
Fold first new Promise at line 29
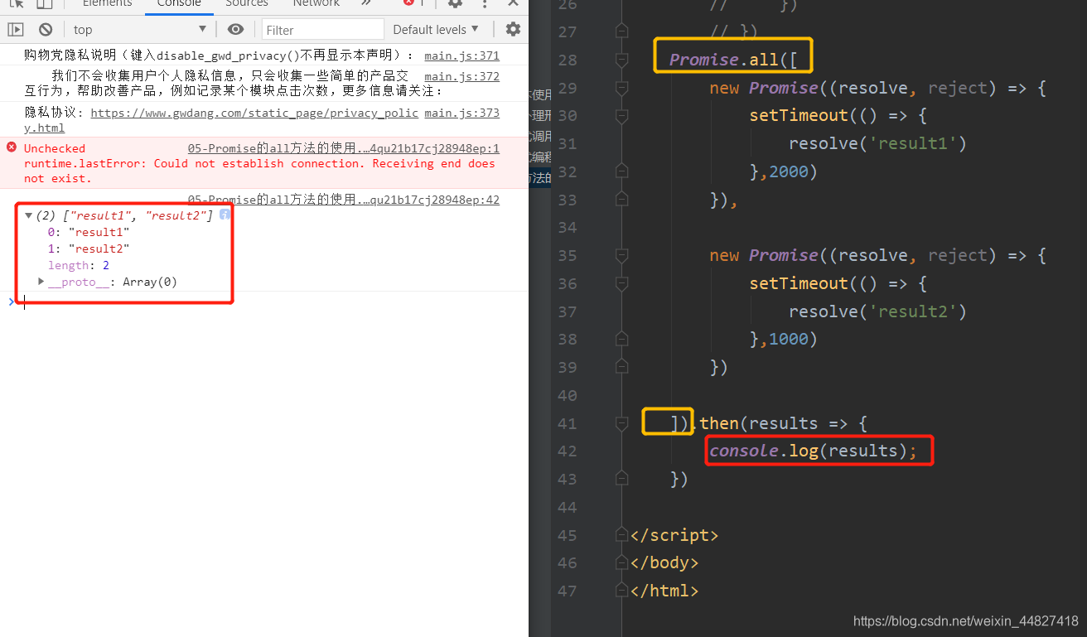click(x=622, y=88)
